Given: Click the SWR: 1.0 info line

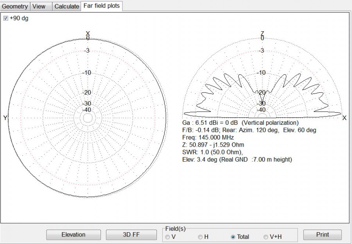Looking at the screenshot, I should coord(211,152).
